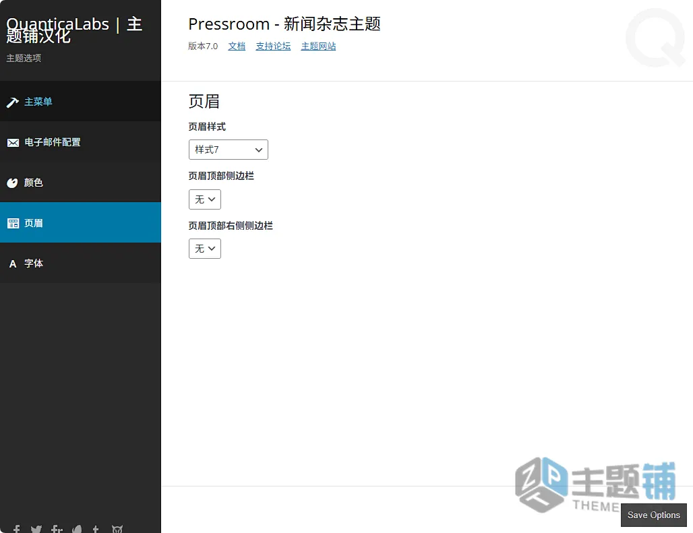693x533 pixels.
Task: Open the Tumblr icon in sidebar footer
Action: coord(96,529)
